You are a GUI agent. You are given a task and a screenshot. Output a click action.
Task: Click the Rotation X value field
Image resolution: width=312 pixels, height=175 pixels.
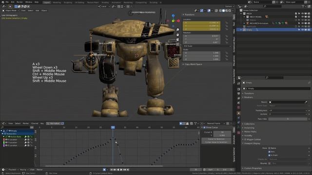[x=201, y=36]
